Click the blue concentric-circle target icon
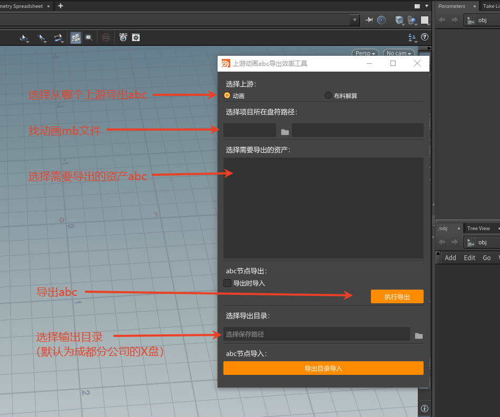500x417 pixels. click(x=382, y=20)
